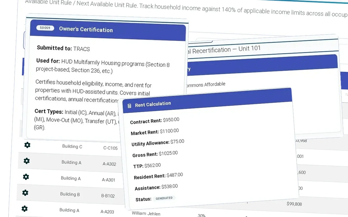Click the $99,808 income value
This screenshot has height=217, width=348.
pos(294,204)
